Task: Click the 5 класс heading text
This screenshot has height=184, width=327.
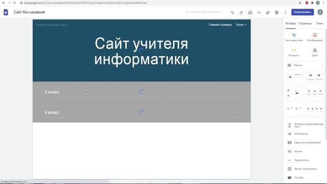Action: point(52,92)
